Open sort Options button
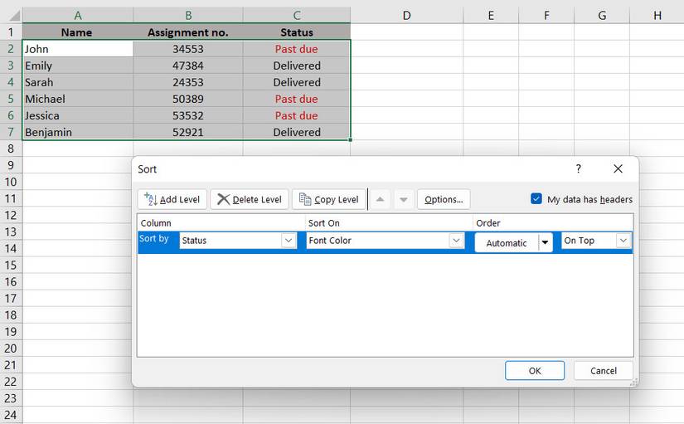Image resolution: width=684 pixels, height=424 pixels. (x=444, y=199)
